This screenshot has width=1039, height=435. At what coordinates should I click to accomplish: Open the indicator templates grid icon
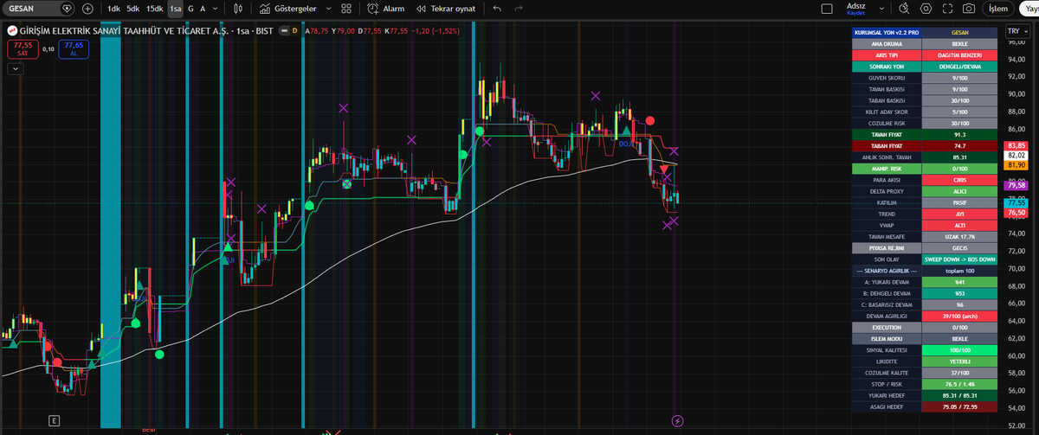point(346,9)
